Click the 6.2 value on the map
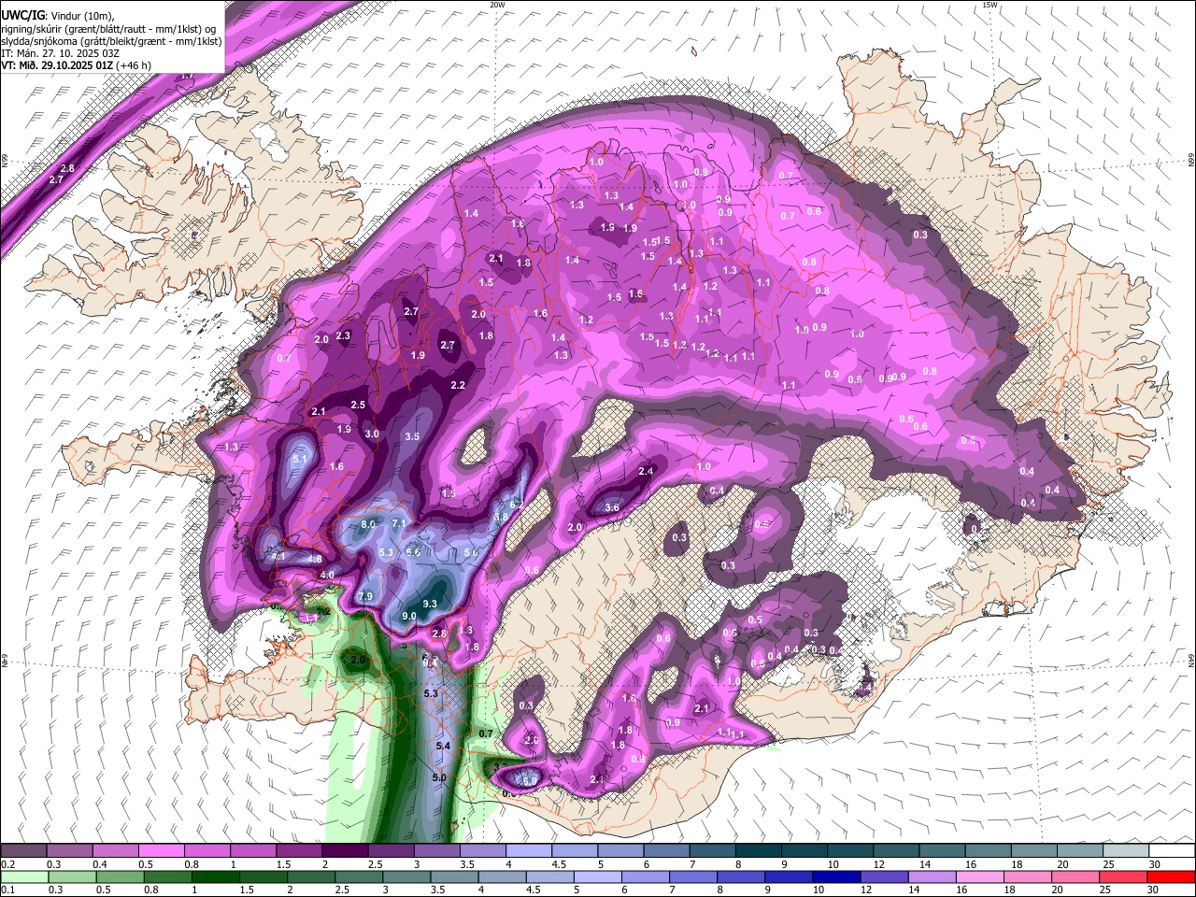 click(x=516, y=505)
